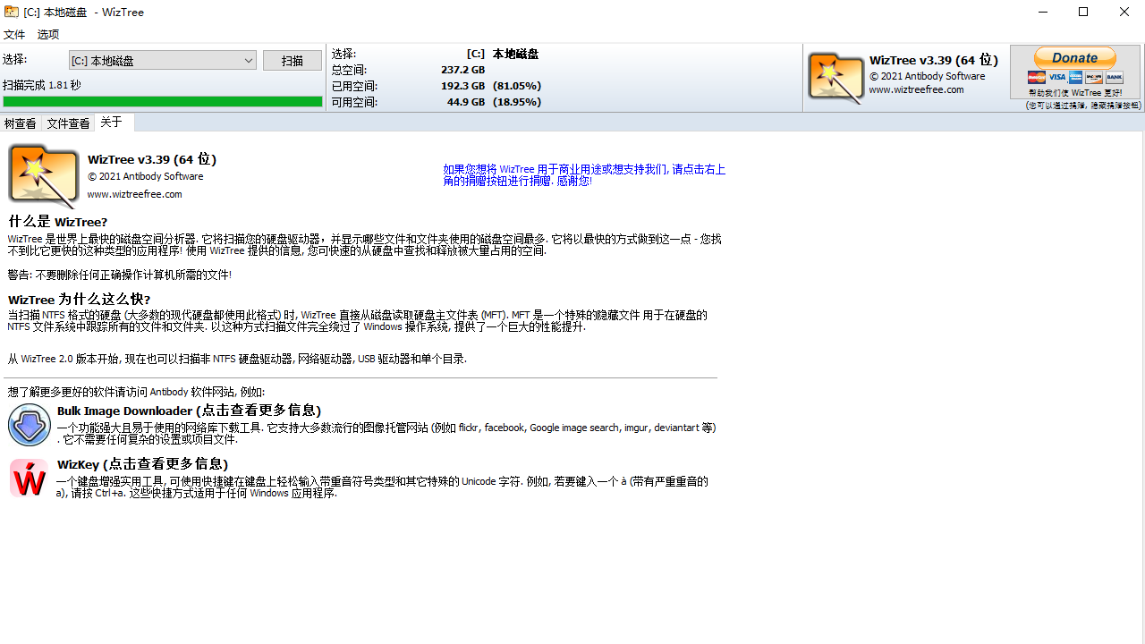The image size is (1145, 644).
Task: Click the green scan progress bar
Action: pos(162,102)
